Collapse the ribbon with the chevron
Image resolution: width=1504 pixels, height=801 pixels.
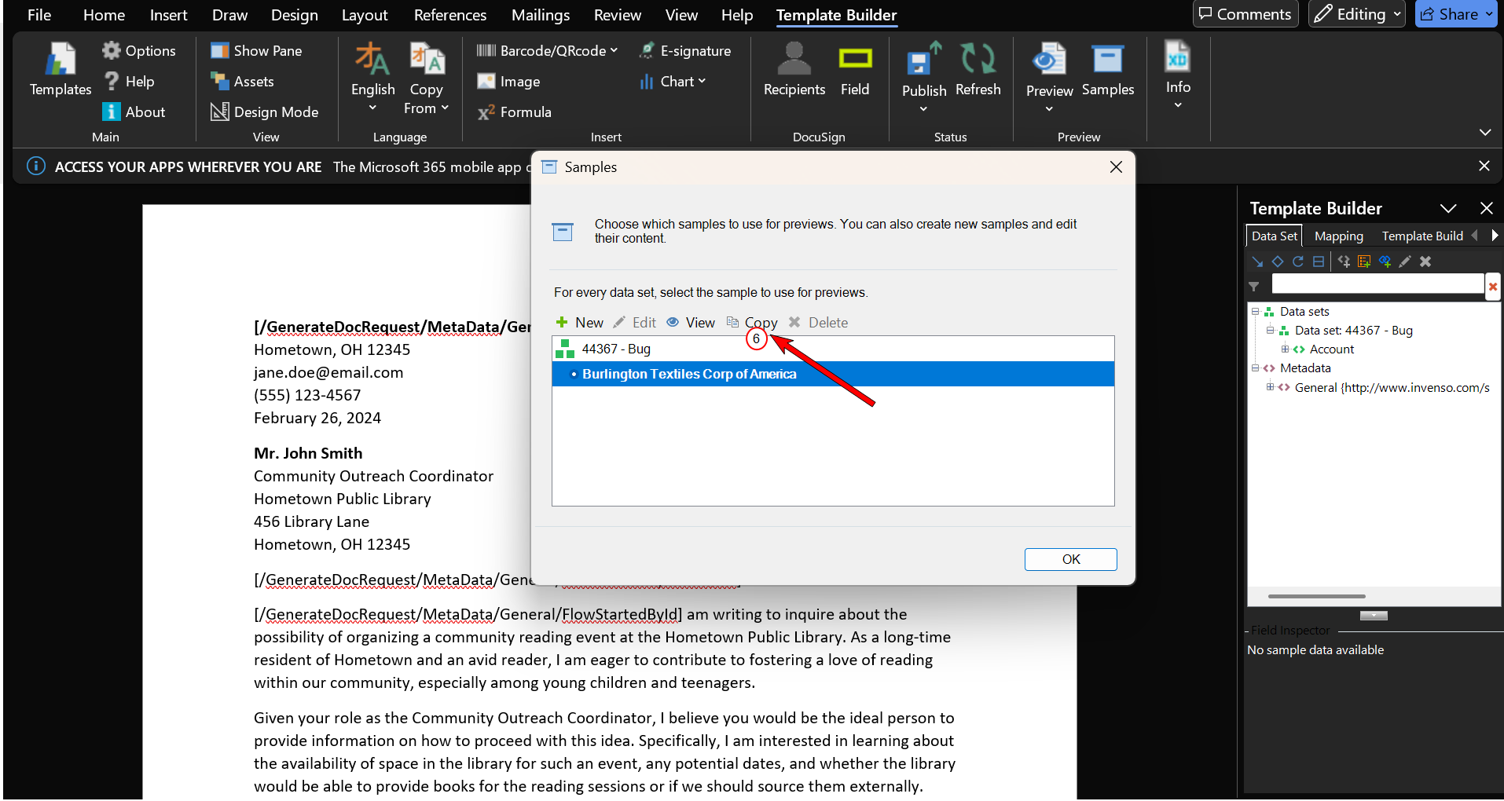1485,132
